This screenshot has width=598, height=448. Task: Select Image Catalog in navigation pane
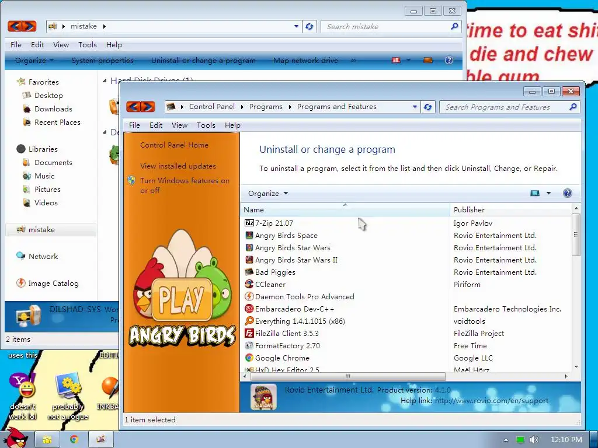coord(53,283)
